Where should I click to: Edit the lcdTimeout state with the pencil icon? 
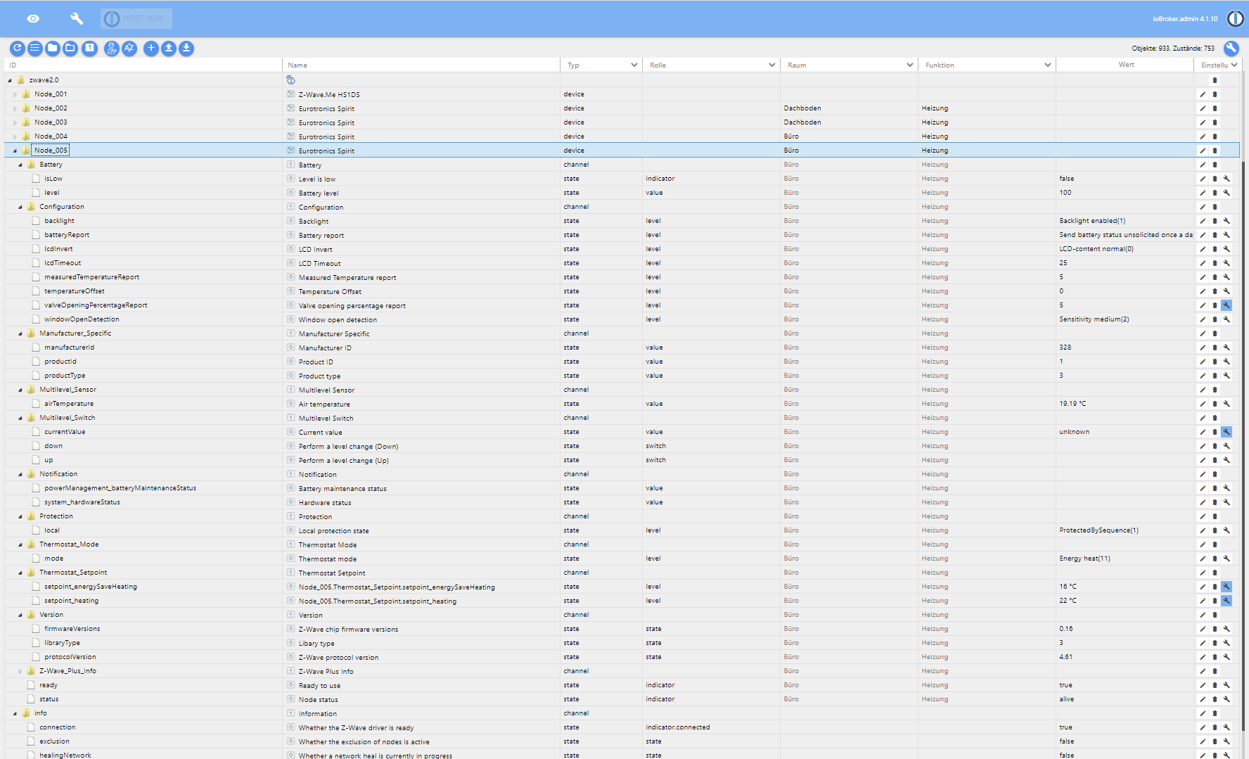(x=1203, y=263)
